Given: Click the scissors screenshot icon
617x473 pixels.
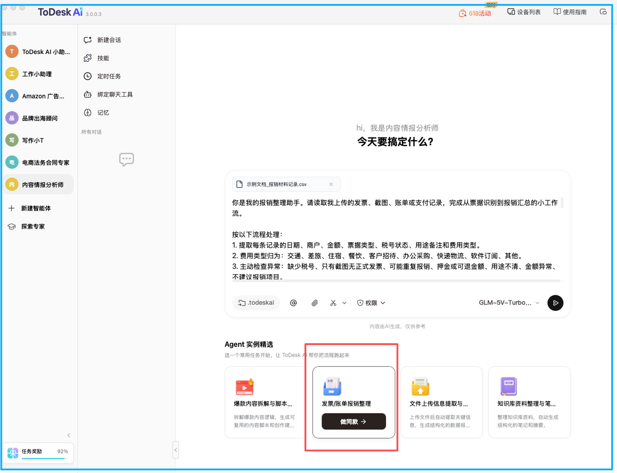Looking at the screenshot, I should coord(333,303).
